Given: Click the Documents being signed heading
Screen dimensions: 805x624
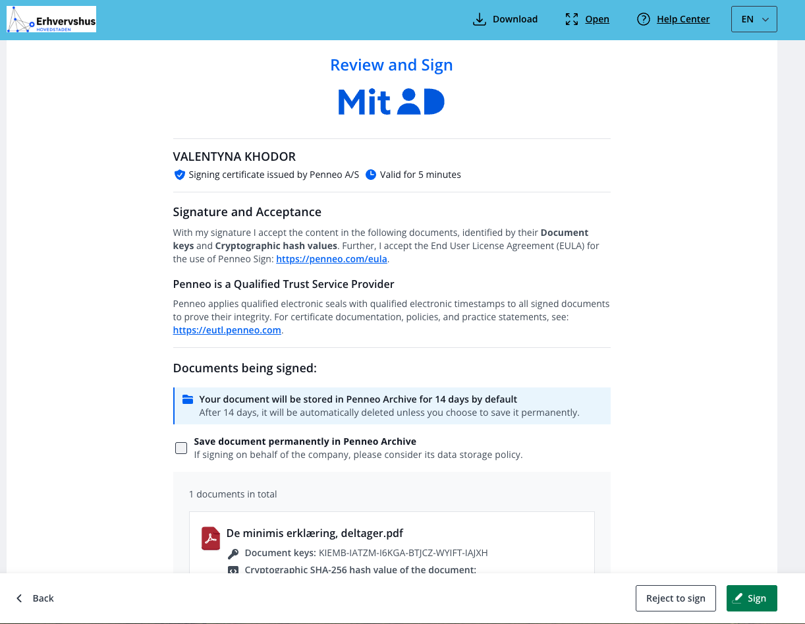Looking at the screenshot, I should [245, 368].
